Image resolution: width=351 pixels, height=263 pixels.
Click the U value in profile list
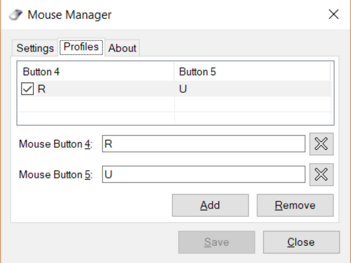click(183, 89)
